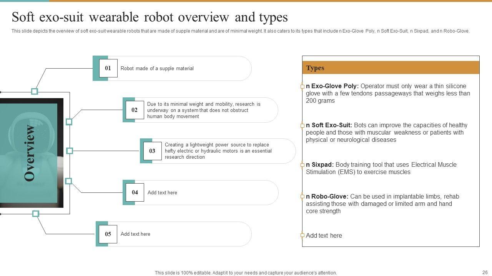Click the teal connector square leading to item 01
This screenshot has height=276, width=492.
point(35,91)
